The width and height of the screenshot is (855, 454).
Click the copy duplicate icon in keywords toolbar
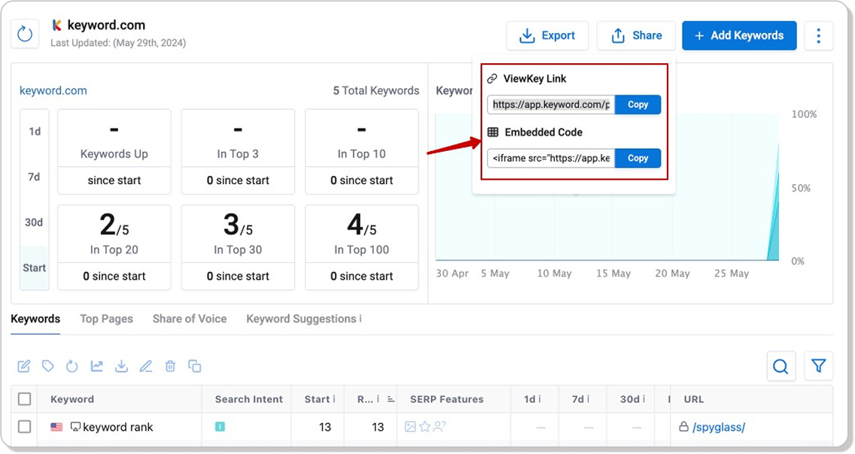[x=195, y=366]
